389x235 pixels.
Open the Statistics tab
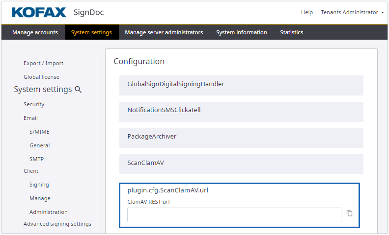(291, 32)
